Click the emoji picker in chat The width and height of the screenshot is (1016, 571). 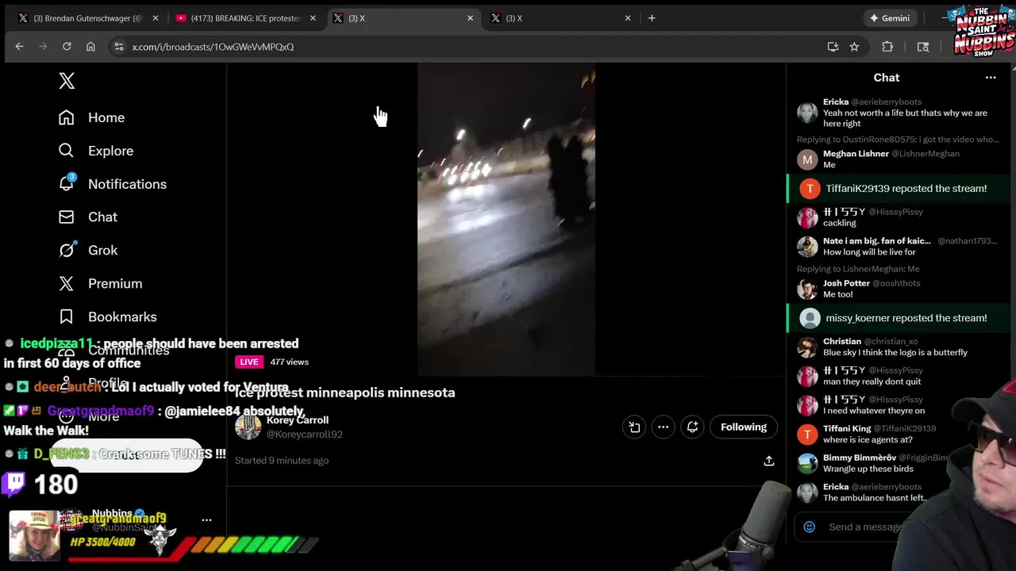pos(809,527)
